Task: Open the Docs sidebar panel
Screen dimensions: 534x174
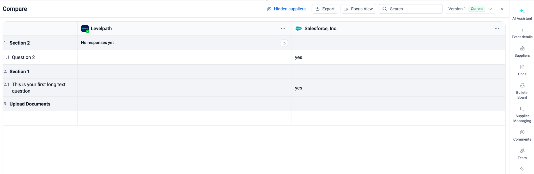Action: click(522, 70)
